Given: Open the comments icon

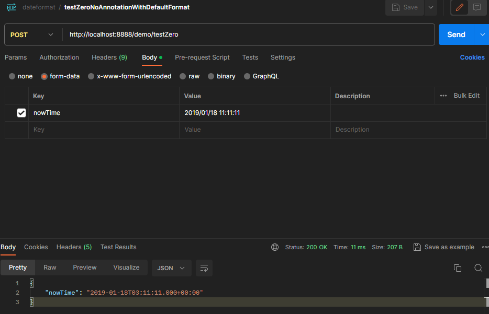Looking at the screenshot, I should pos(477,7).
